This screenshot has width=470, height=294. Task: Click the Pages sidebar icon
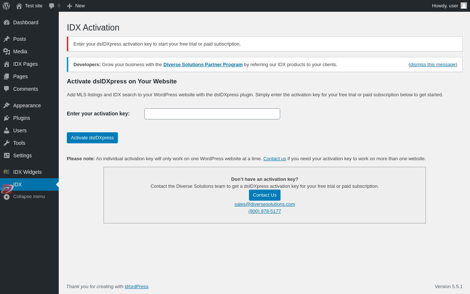[x=7, y=76]
